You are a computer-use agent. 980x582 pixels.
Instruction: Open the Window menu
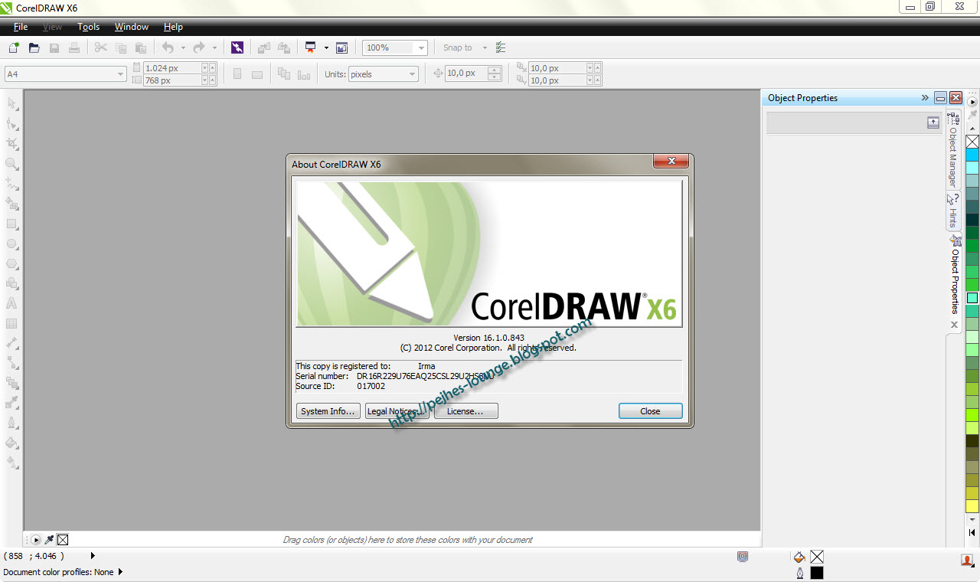[x=132, y=27]
